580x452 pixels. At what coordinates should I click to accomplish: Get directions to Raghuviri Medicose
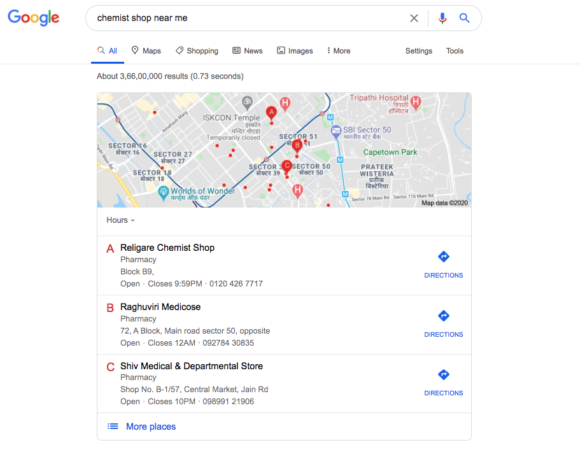(444, 324)
